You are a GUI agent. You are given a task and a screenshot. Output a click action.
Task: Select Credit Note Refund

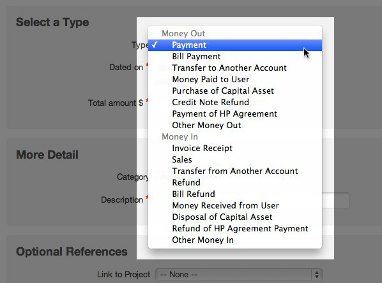tap(235, 103)
